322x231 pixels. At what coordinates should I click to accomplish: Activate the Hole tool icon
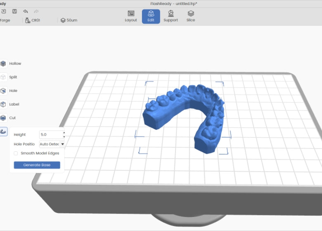[x=3, y=91]
